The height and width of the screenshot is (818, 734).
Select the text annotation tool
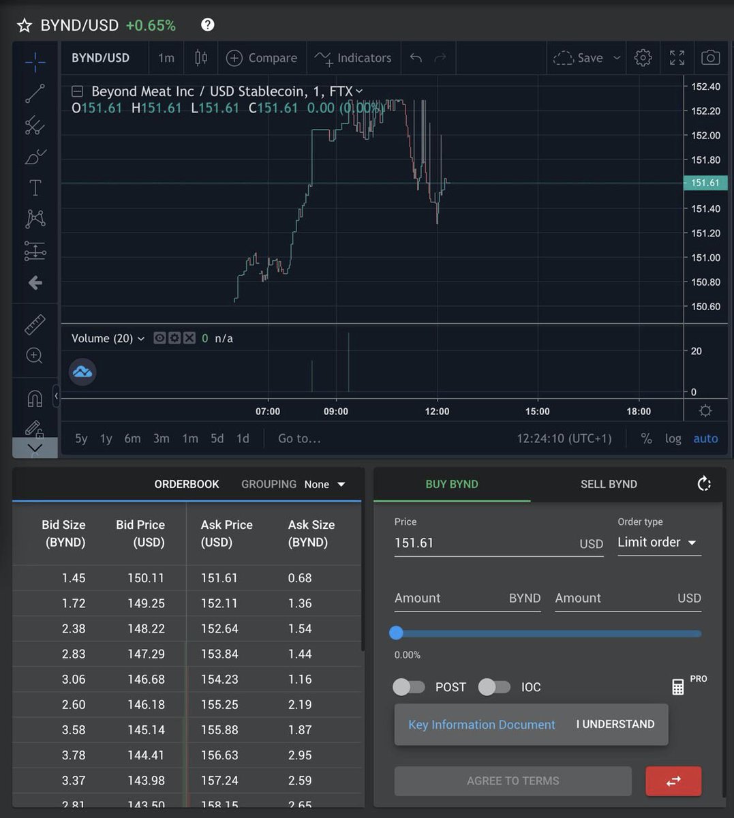[x=35, y=187]
